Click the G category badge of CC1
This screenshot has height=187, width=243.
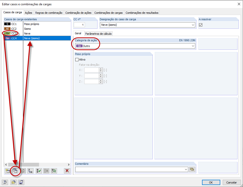point(7,24)
